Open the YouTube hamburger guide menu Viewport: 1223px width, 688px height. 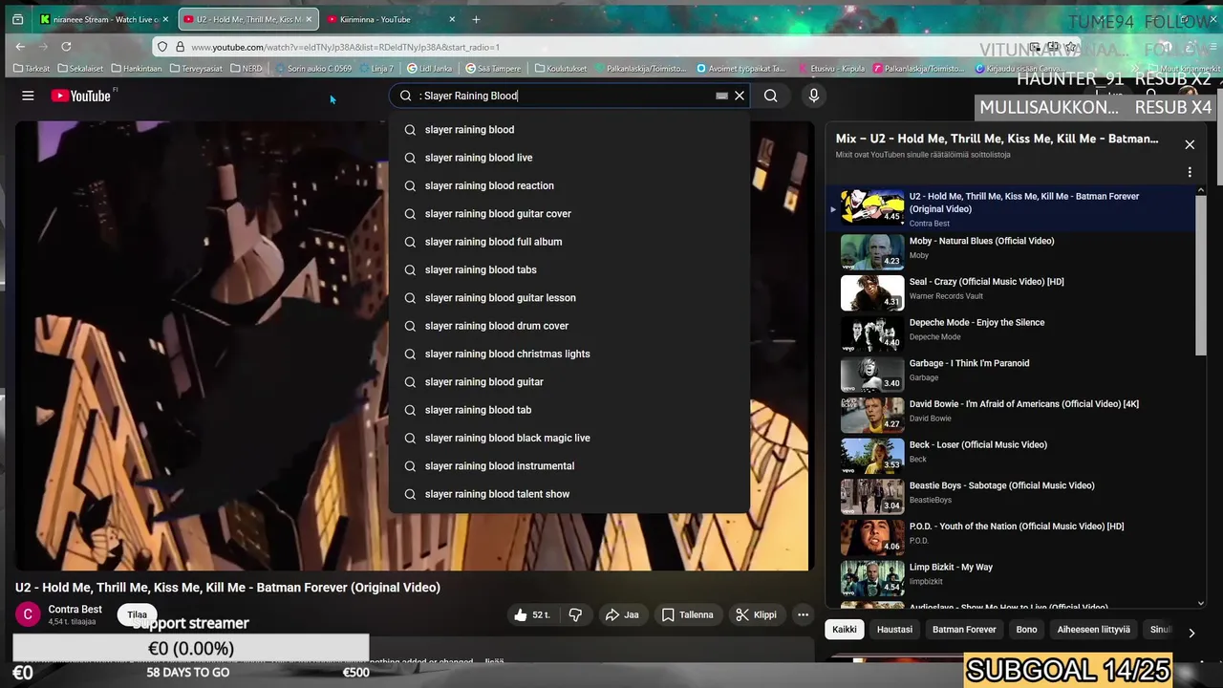click(x=28, y=96)
